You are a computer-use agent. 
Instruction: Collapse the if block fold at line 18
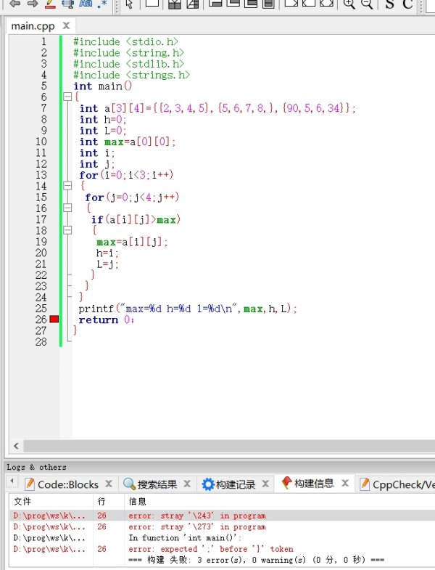[x=67, y=230]
